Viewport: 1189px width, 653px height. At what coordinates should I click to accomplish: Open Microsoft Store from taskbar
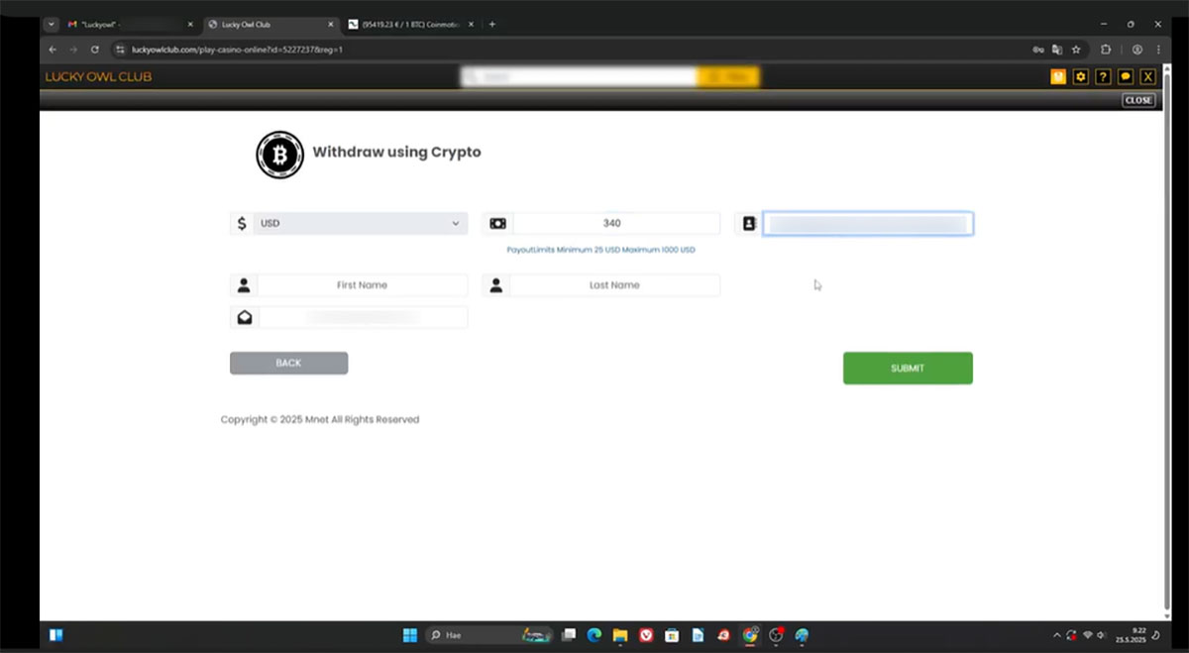[x=672, y=635]
